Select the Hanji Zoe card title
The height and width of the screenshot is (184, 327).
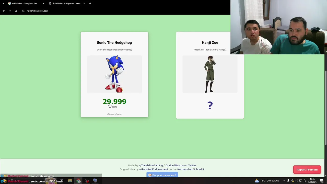click(210, 42)
